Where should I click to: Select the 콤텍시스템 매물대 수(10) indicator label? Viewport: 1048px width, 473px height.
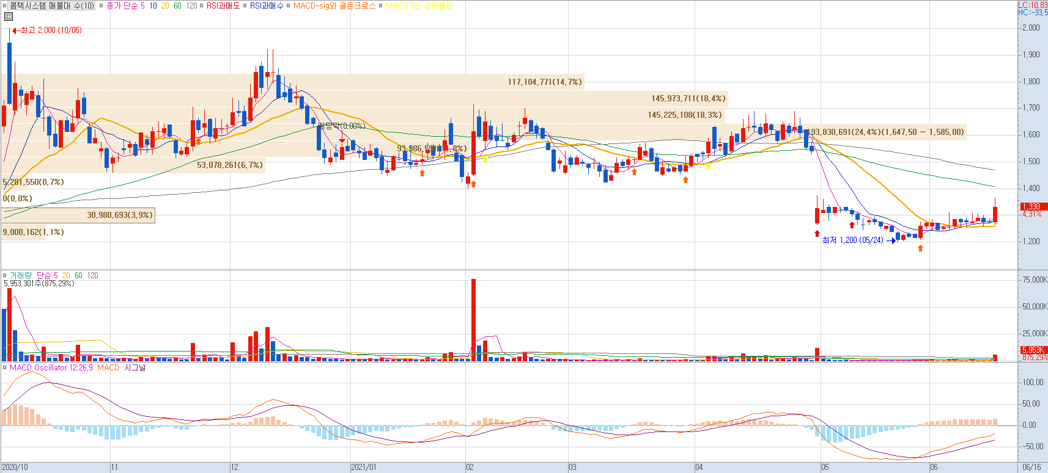[x=52, y=5]
